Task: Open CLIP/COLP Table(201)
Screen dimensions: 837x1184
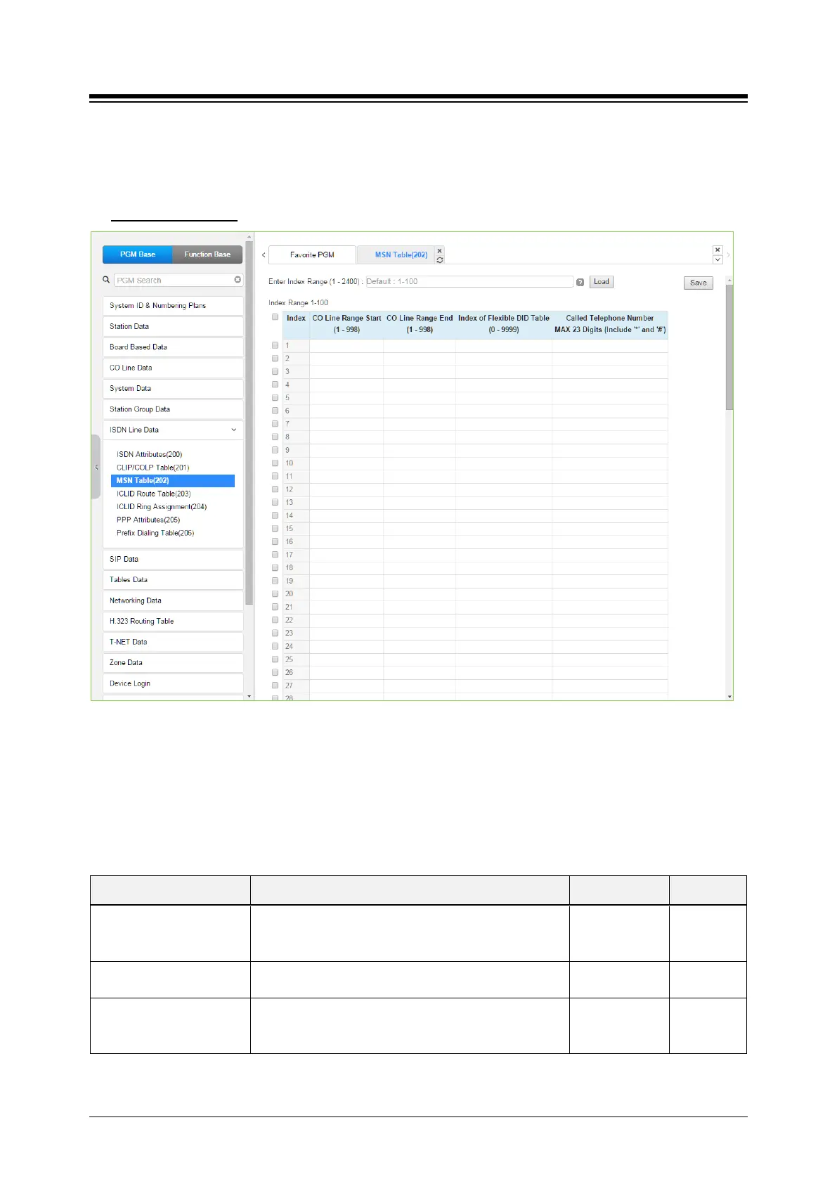Action: 153,468
